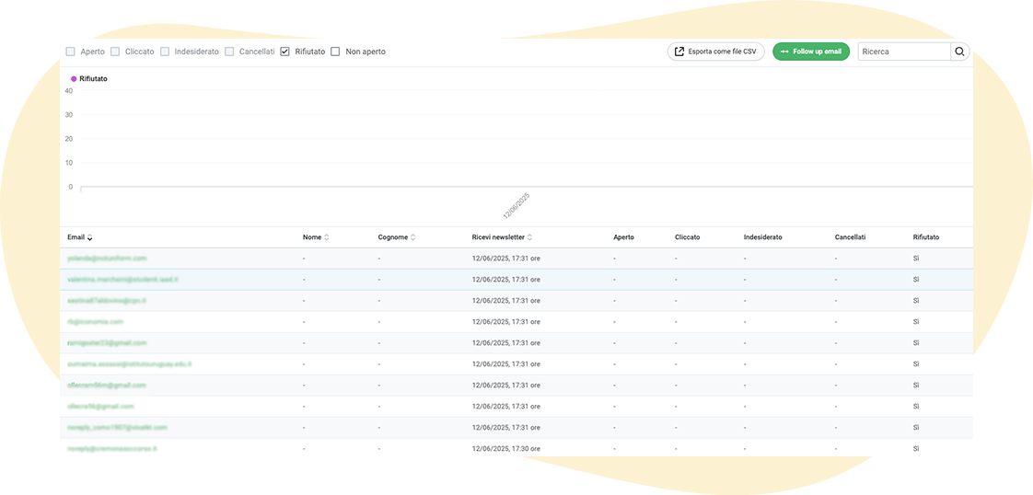Enable the Non aperto checkbox
The image size is (1033, 495).
335,52
